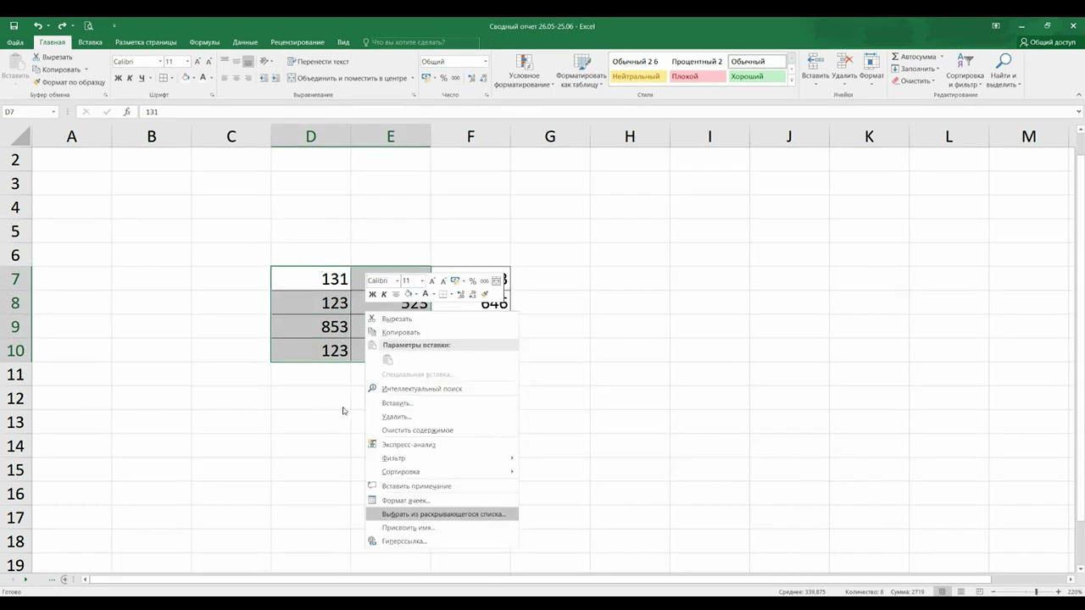1085x610 pixels.
Task: Decrease indent in alignment group
Action: pos(264,78)
